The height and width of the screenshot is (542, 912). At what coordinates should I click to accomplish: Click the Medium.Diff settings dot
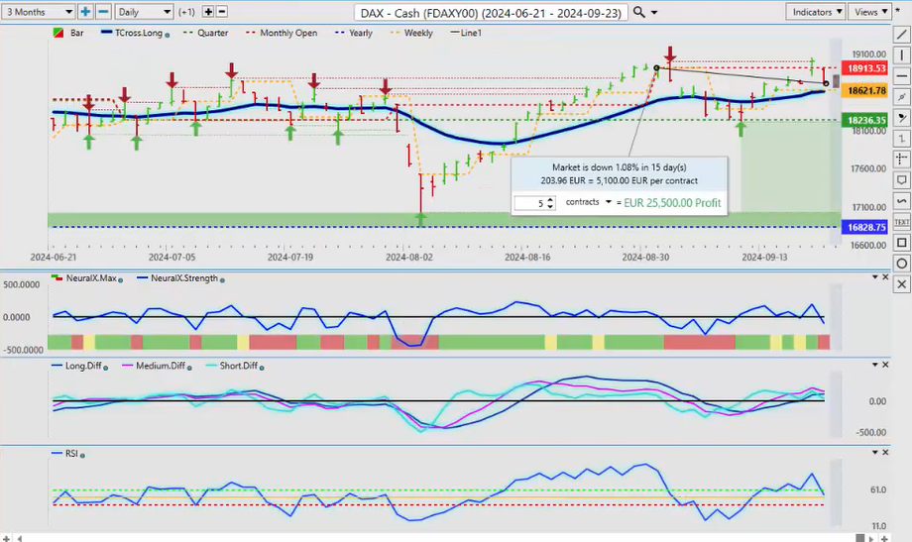pos(189,368)
